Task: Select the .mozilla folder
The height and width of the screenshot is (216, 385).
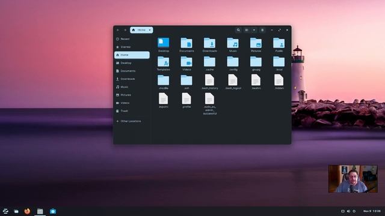Action: pos(163,80)
